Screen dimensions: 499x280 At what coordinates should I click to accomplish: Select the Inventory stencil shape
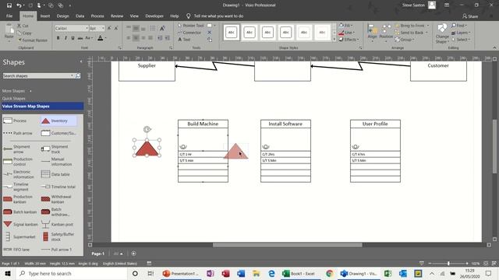coord(59,121)
